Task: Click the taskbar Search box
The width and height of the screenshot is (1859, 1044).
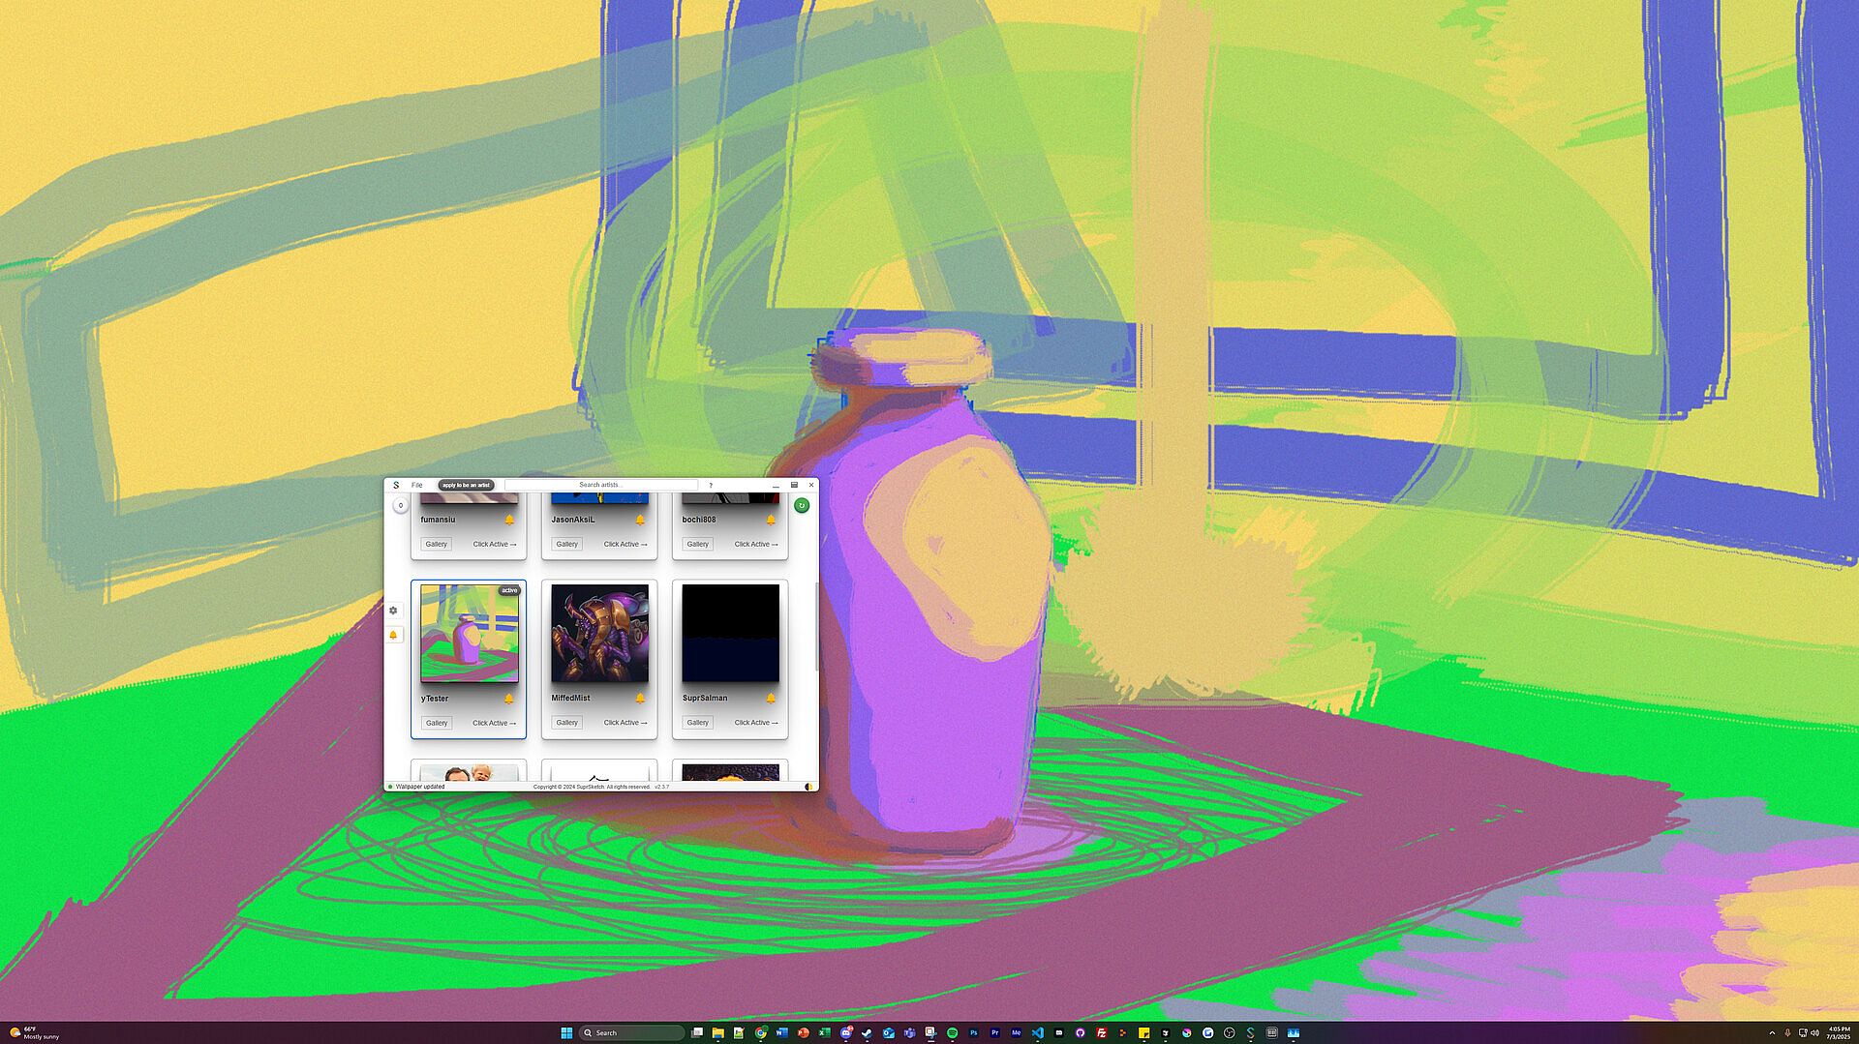Action: pos(631,1032)
